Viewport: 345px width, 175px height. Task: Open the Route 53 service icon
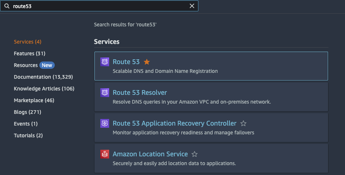(104, 62)
